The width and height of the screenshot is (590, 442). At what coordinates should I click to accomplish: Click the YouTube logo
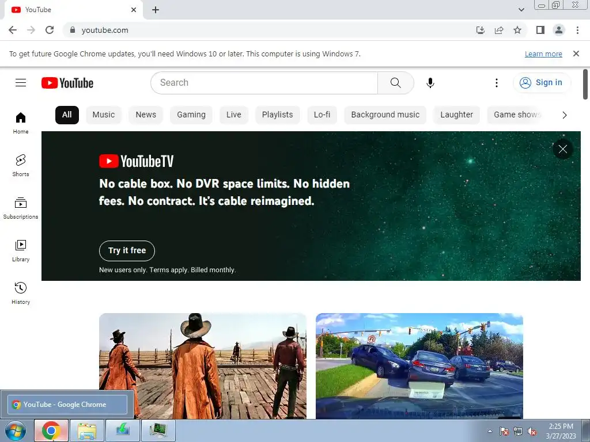[x=67, y=83]
